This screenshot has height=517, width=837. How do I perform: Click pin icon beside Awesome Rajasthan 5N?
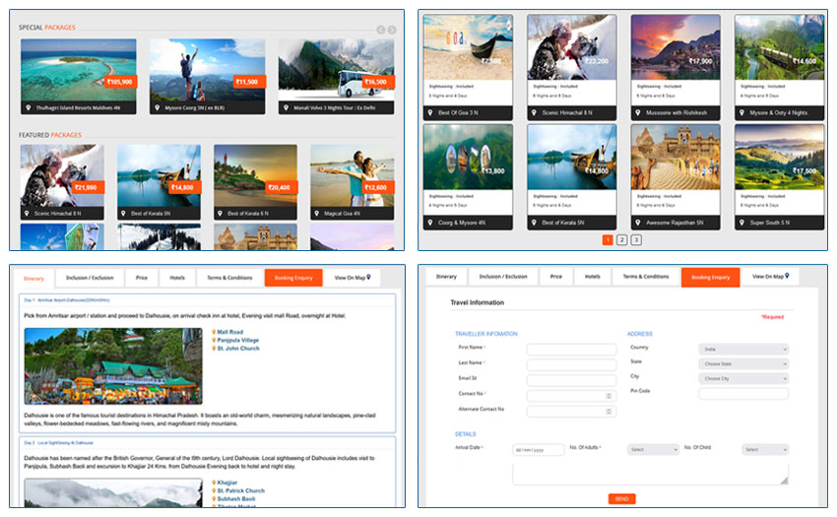point(638,223)
